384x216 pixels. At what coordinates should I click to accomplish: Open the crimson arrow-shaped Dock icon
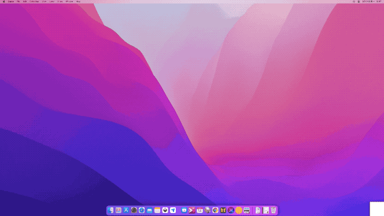coord(192,210)
